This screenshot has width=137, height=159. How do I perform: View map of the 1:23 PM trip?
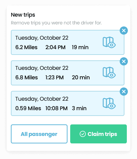109,73
